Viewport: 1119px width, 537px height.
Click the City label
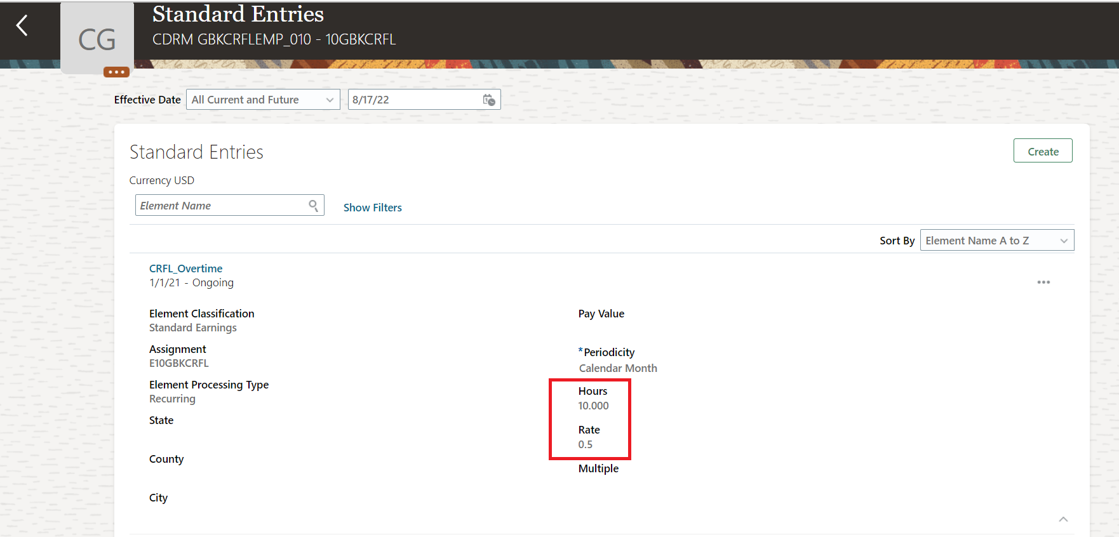click(x=158, y=498)
